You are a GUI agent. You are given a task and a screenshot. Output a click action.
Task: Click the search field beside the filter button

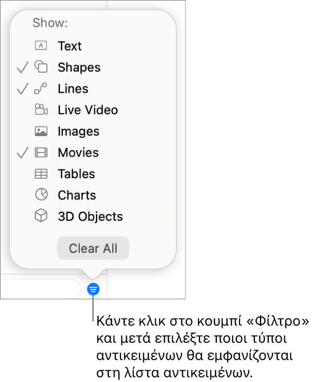[40, 289]
